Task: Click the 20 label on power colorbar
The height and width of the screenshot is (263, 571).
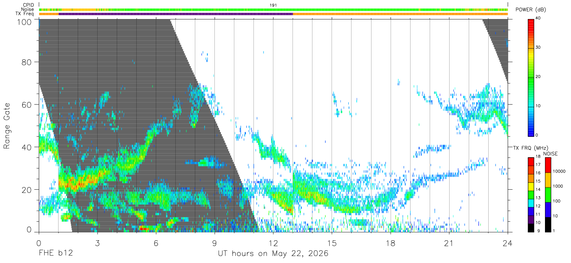Action: 538,77
